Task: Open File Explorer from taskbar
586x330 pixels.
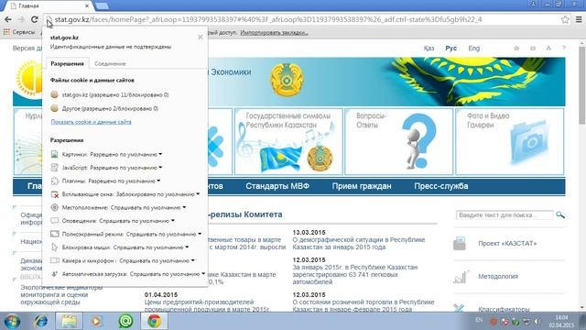Action: point(69,321)
